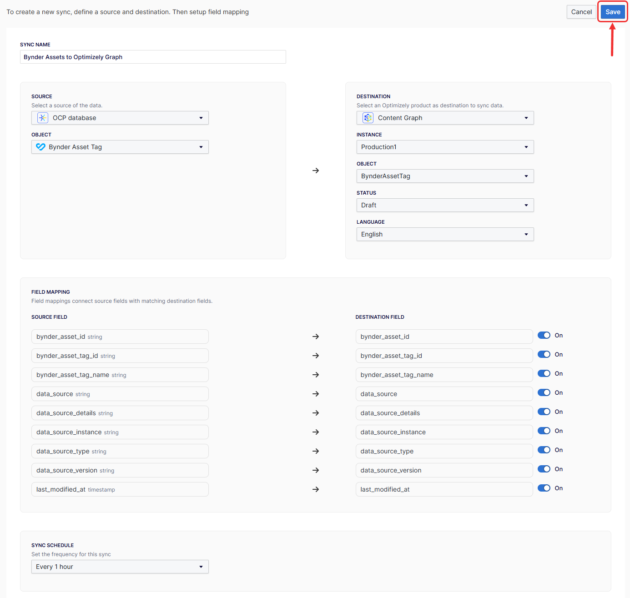Click the Sync Name input field
630x598 pixels.
pos(153,57)
